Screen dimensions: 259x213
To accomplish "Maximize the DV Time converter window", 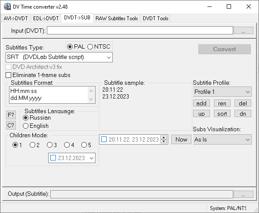I will tap(229, 6).
